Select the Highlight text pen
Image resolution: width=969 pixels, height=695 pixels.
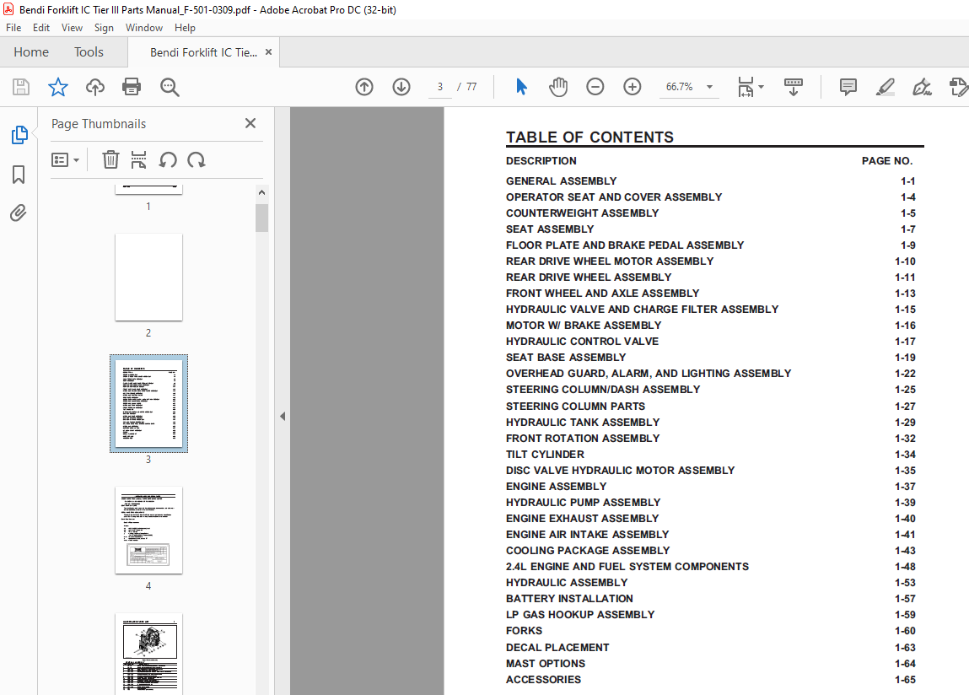click(x=886, y=87)
